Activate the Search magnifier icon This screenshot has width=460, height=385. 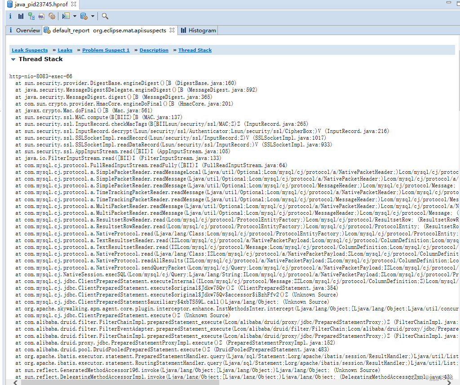[x=104, y=16]
